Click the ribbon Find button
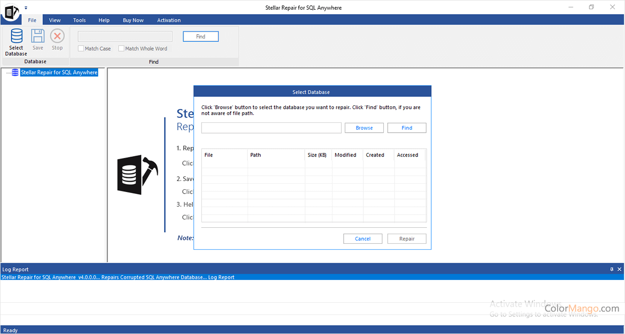The image size is (625, 334). tap(201, 37)
